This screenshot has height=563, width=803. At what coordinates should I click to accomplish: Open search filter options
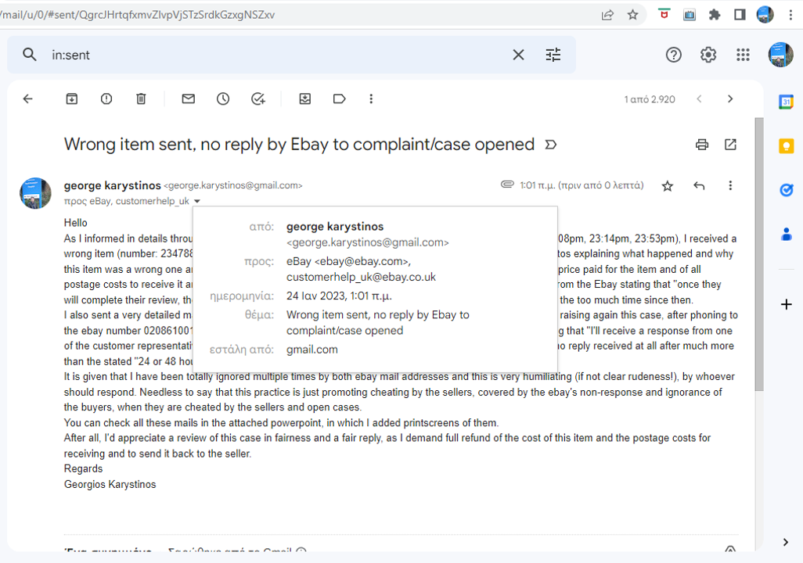pos(553,55)
